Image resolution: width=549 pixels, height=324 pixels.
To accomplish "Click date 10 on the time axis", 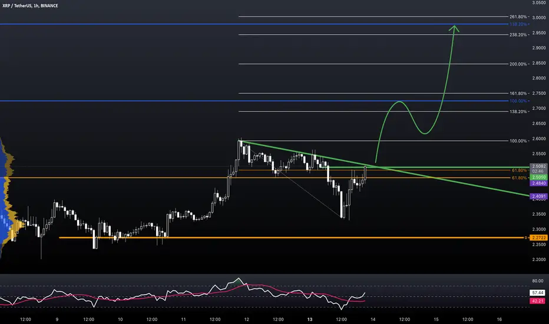I will coord(120,319).
